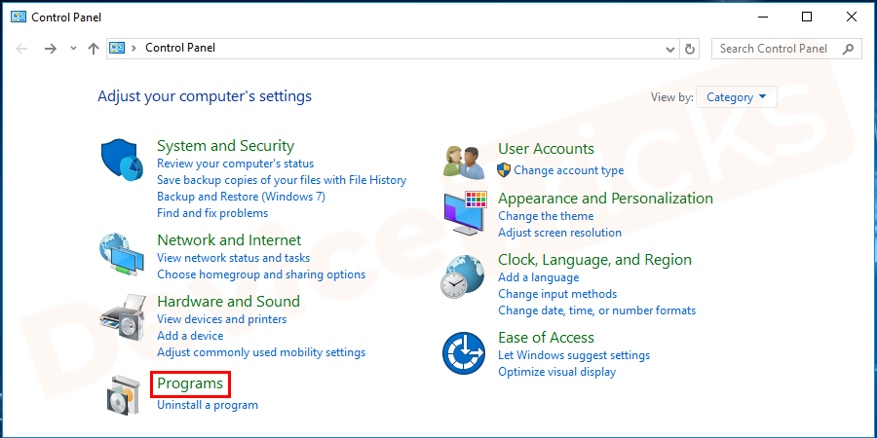This screenshot has width=877, height=438.
Task: Click the Hardware and Sound printer icon
Action: coord(122,317)
